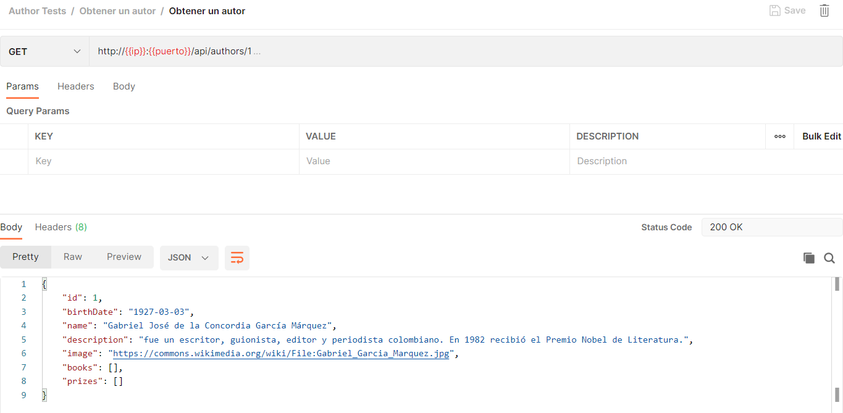The width and height of the screenshot is (843, 413).
Task: Select the Pretty view button
Action: (x=25, y=257)
